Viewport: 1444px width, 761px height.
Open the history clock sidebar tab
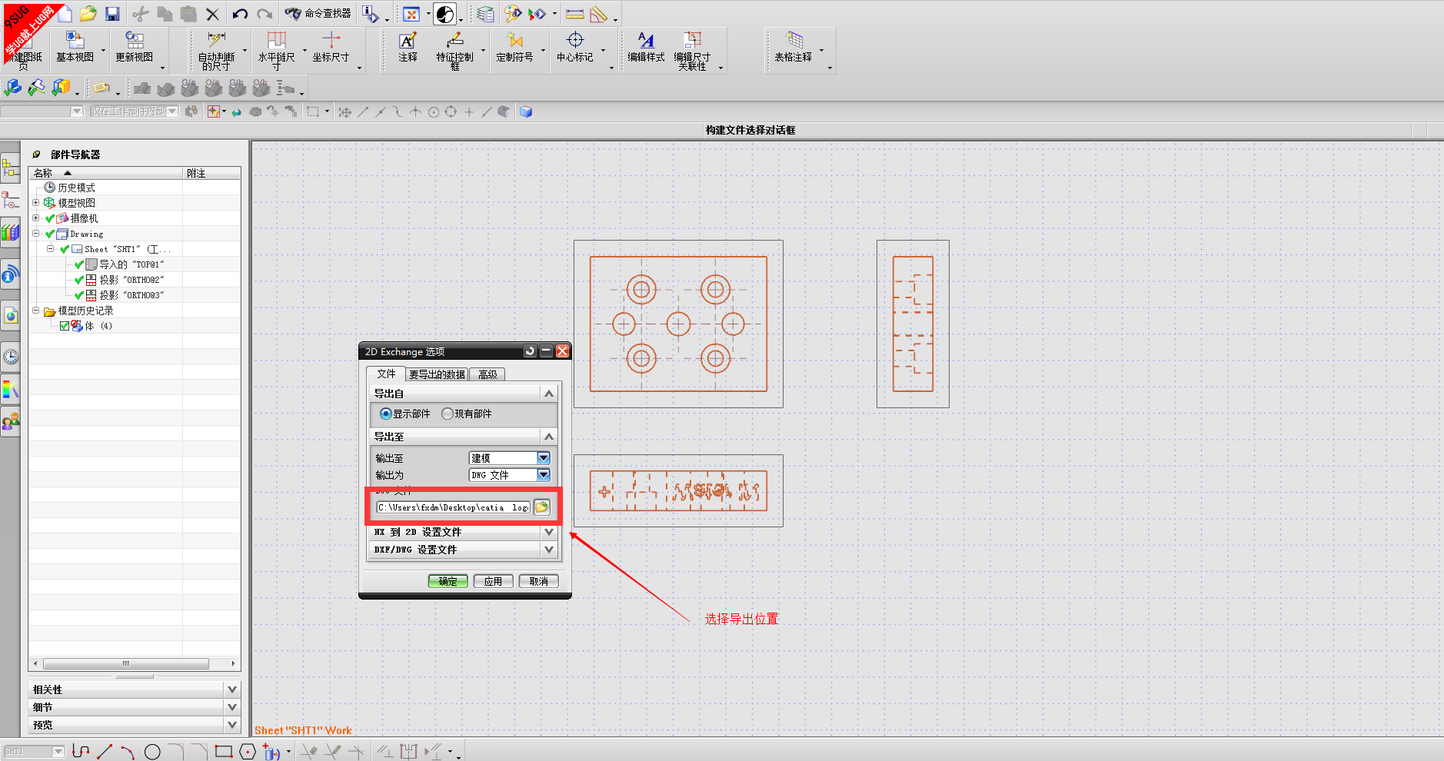11,357
